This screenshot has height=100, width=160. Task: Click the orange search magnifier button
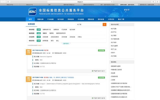pos(104,24)
